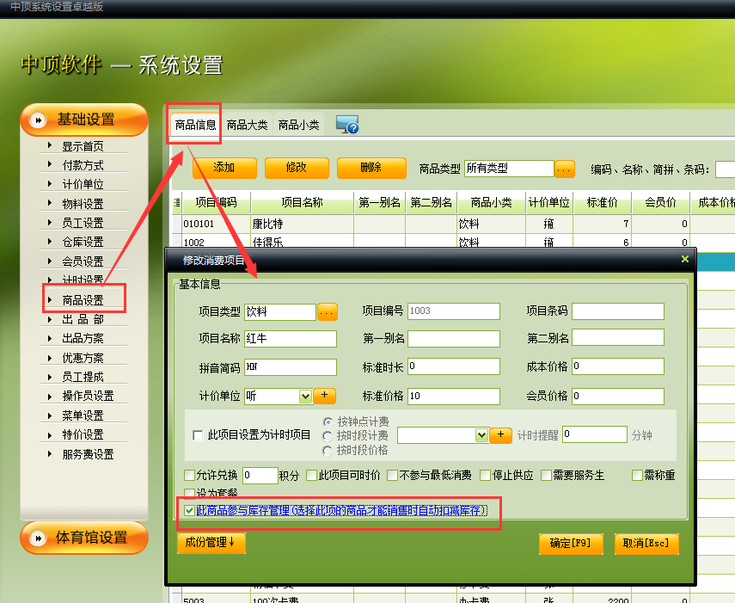Open 服务费设置 menu item

(x=88, y=454)
